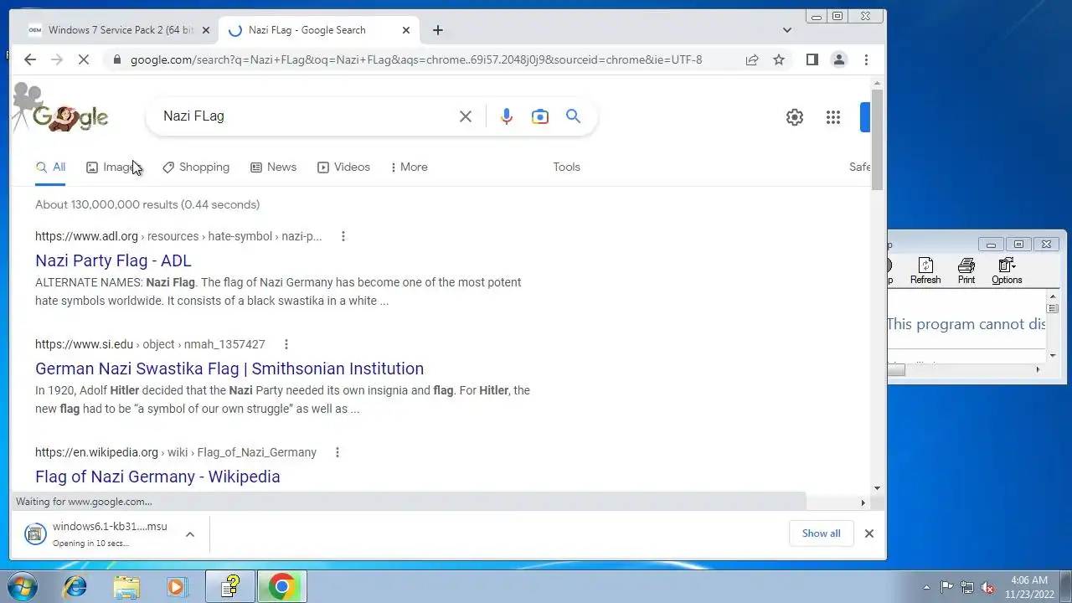The width and height of the screenshot is (1072, 603).
Task: Search by image with the camera icon
Action: pos(540,116)
